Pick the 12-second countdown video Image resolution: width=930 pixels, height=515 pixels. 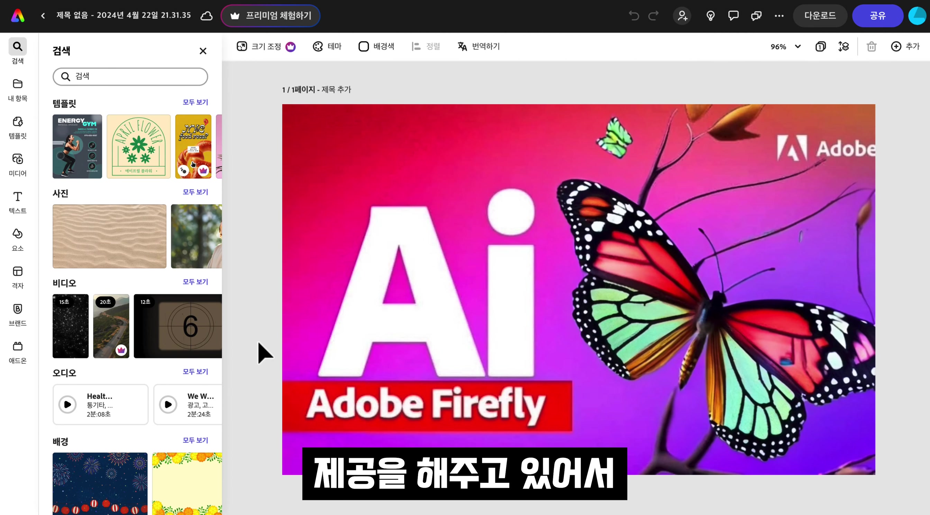coord(178,326)
